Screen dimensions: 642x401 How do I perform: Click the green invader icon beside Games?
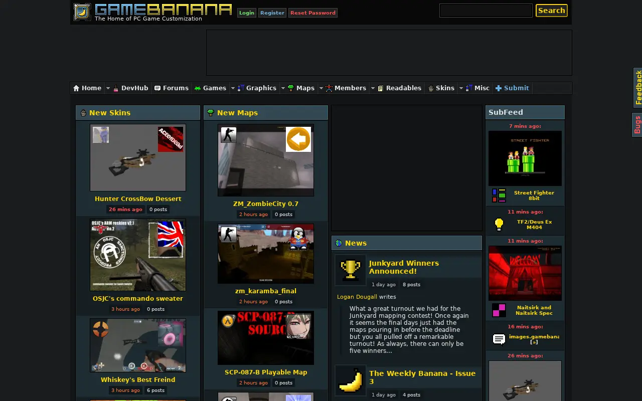tap(198, 88)
